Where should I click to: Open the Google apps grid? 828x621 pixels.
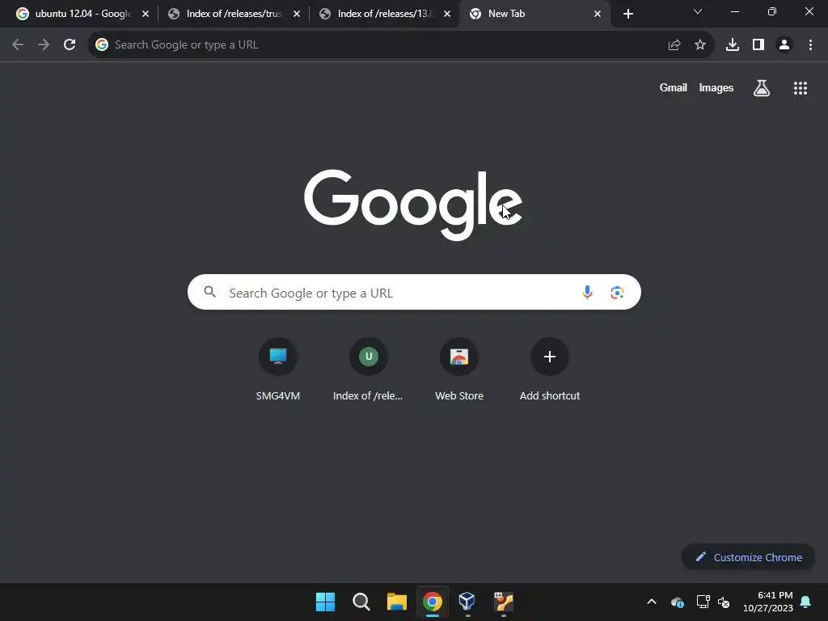coord(800,88)
